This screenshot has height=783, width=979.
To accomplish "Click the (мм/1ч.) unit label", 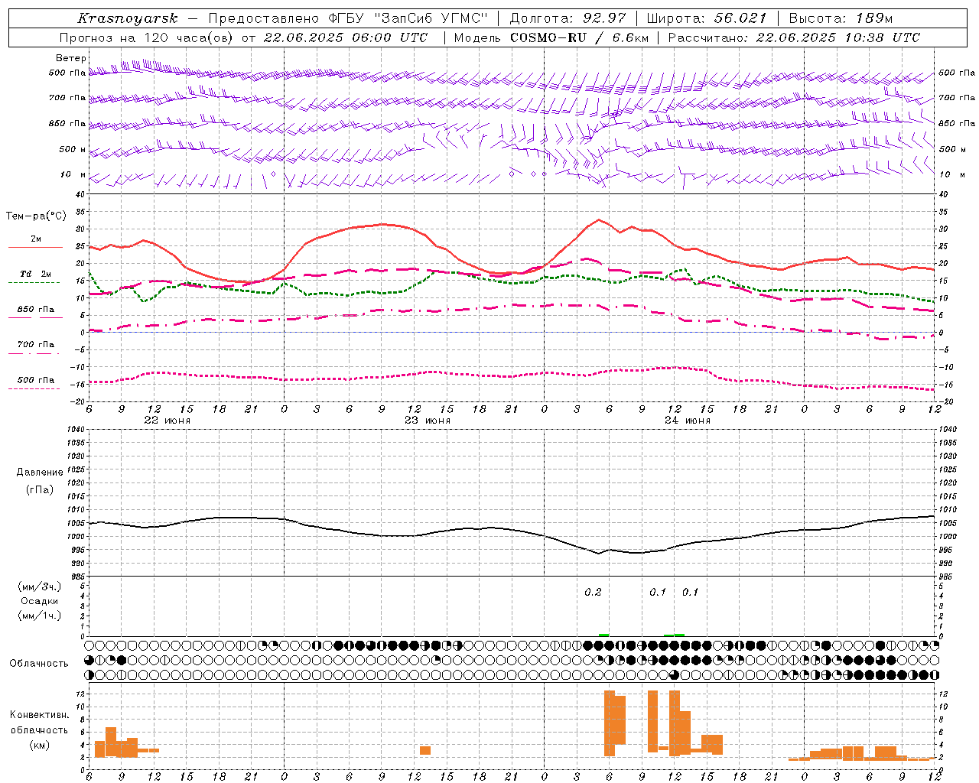I will [40, 616].
